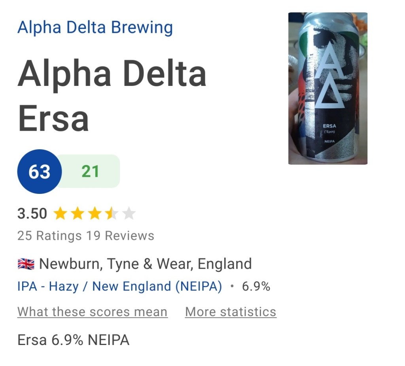Select the half-filled fourth rating star
Screen dimensions: 405x366
[112, 214]
